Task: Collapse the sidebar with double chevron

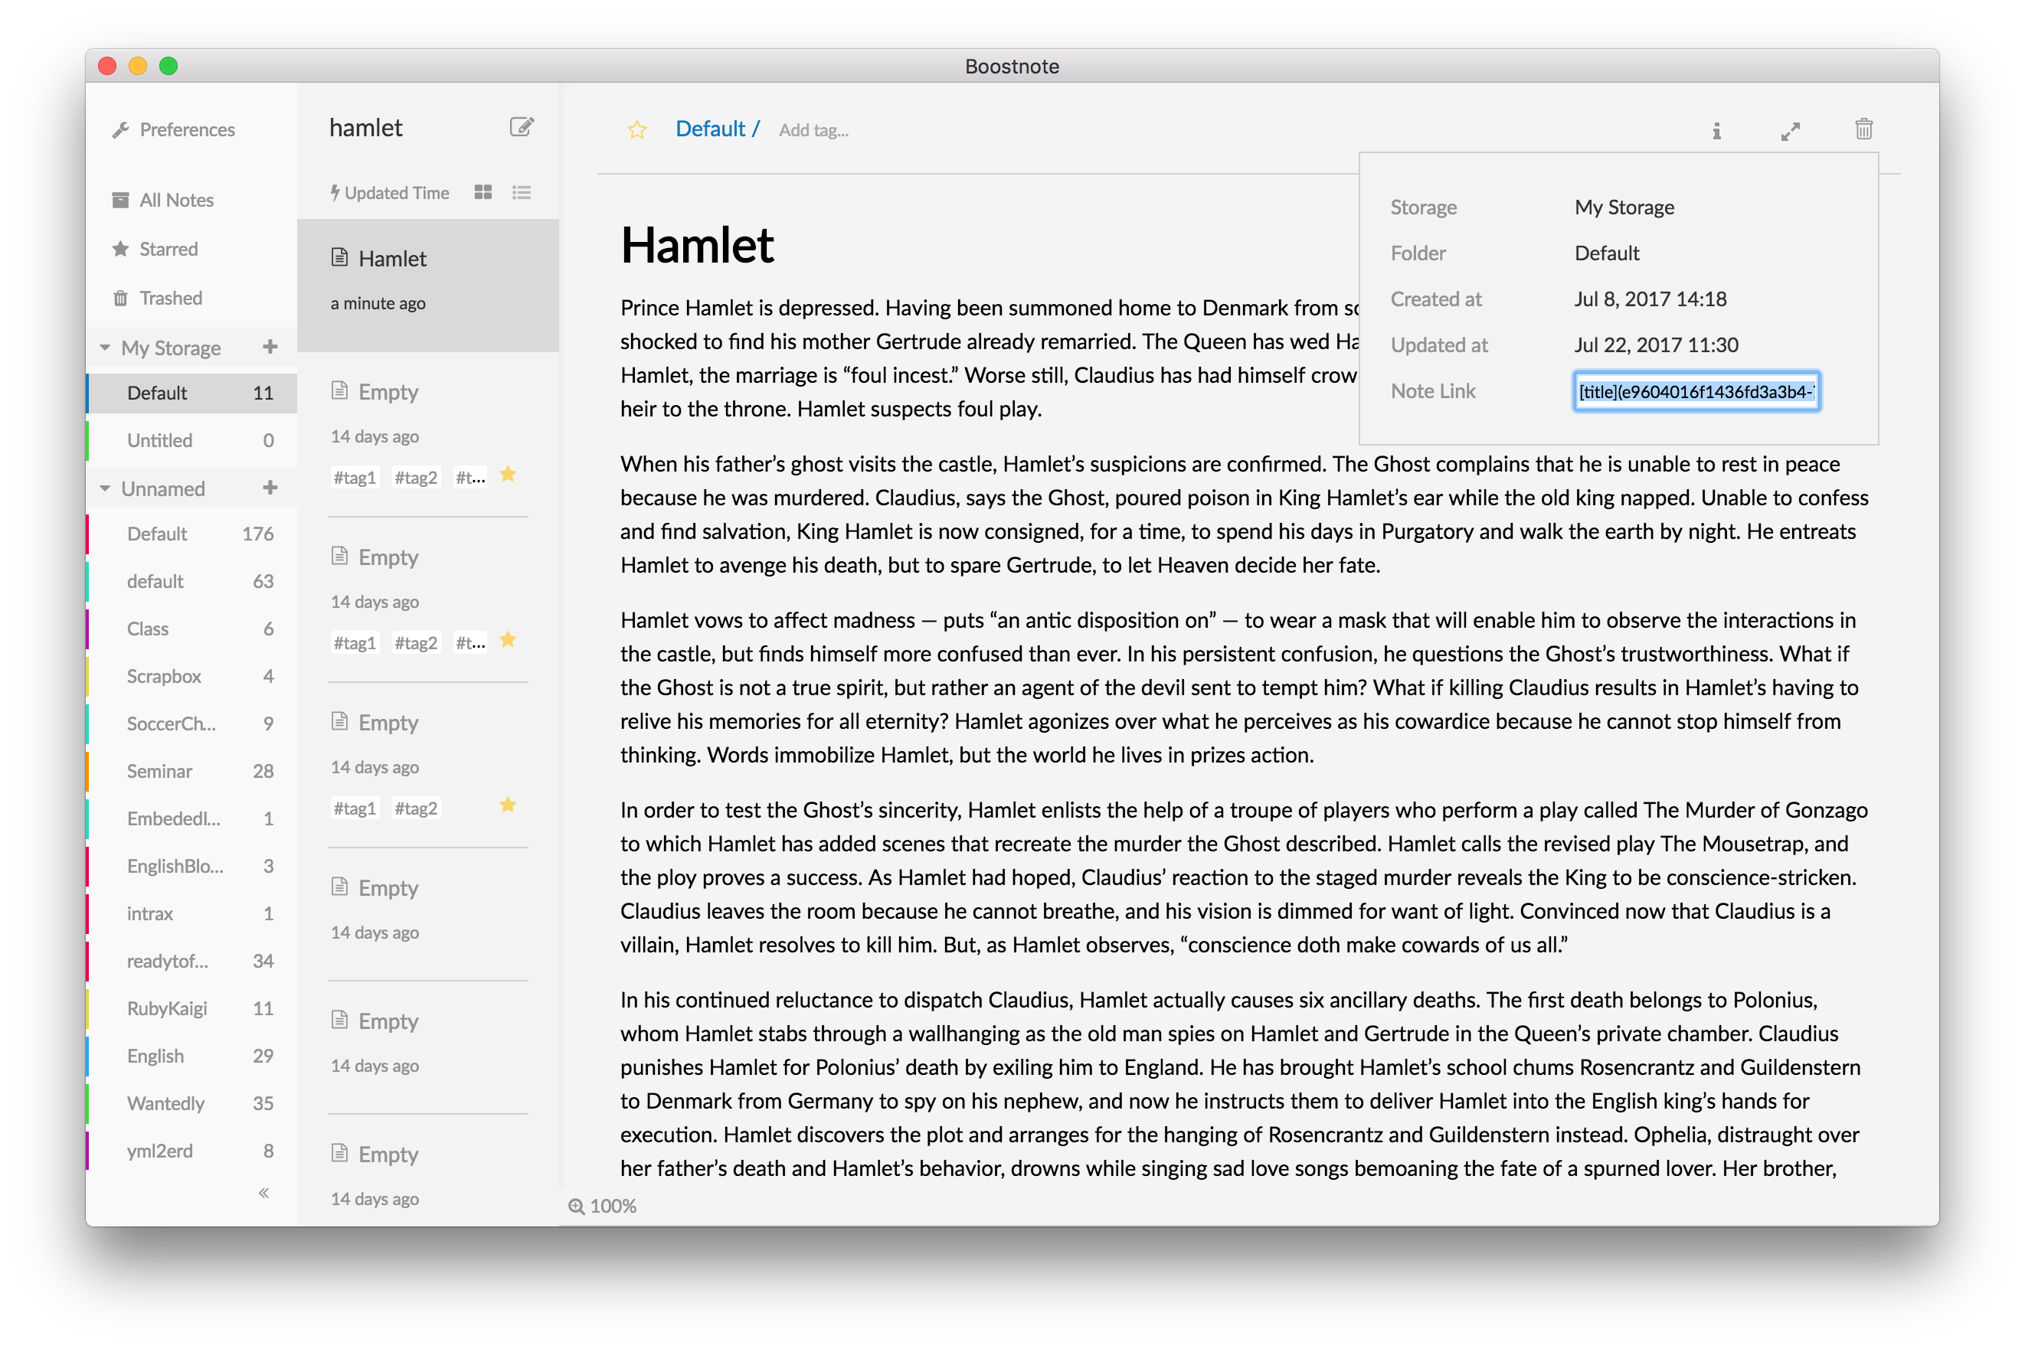Action: (x=264, y=1192)
